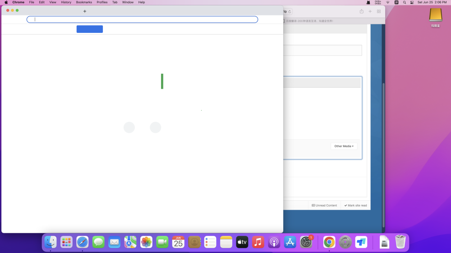Open App Store from the Dock

pyautogui.click(x=290, y=242)
